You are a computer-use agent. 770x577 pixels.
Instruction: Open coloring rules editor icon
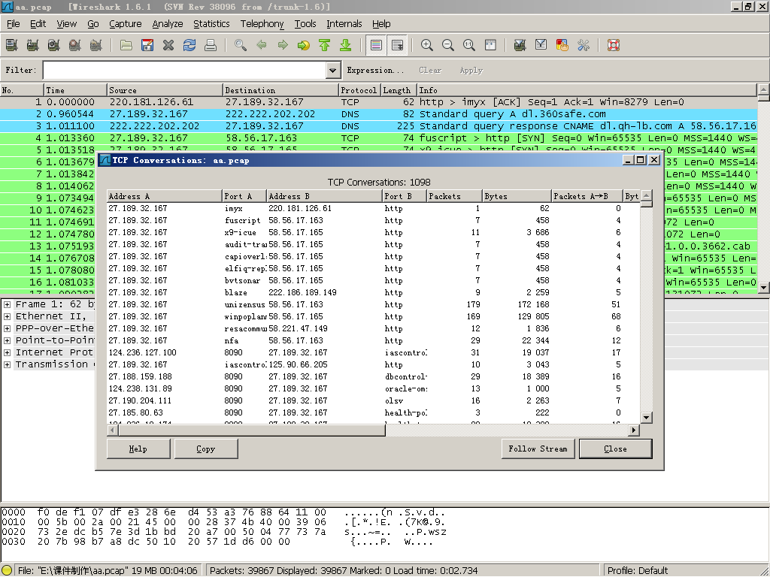[562, 46]
